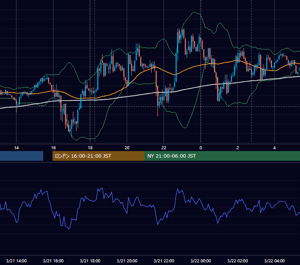Viewport: 300px width, 265px height.
Task: Click the 3/21 22:00 time label
Action: pyautogui.click(x=164, y=261)
